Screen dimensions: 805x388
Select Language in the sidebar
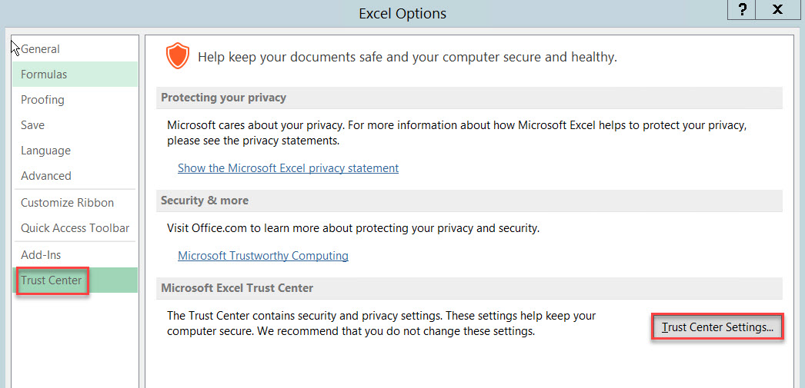45,151
